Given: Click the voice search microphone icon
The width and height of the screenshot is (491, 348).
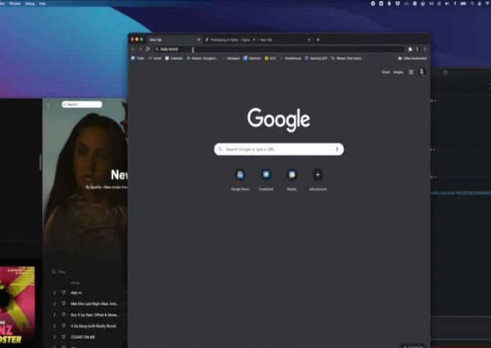Looking at the screenshot, I should pos(337,149).
